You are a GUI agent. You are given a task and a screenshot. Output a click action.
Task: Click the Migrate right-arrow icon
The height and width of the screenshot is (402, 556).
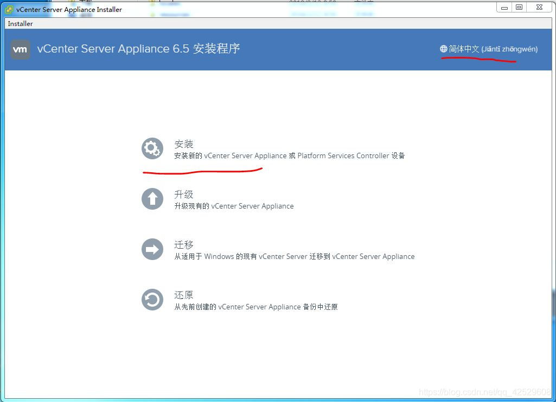[x=152, y=249]
